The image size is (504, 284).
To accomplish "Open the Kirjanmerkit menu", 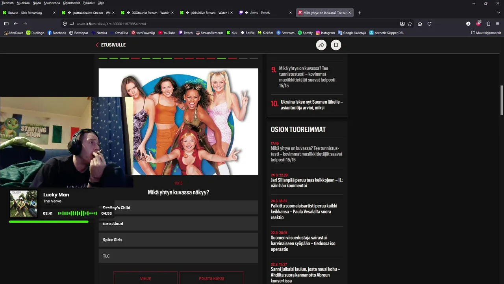I will (x=71, y=3).
